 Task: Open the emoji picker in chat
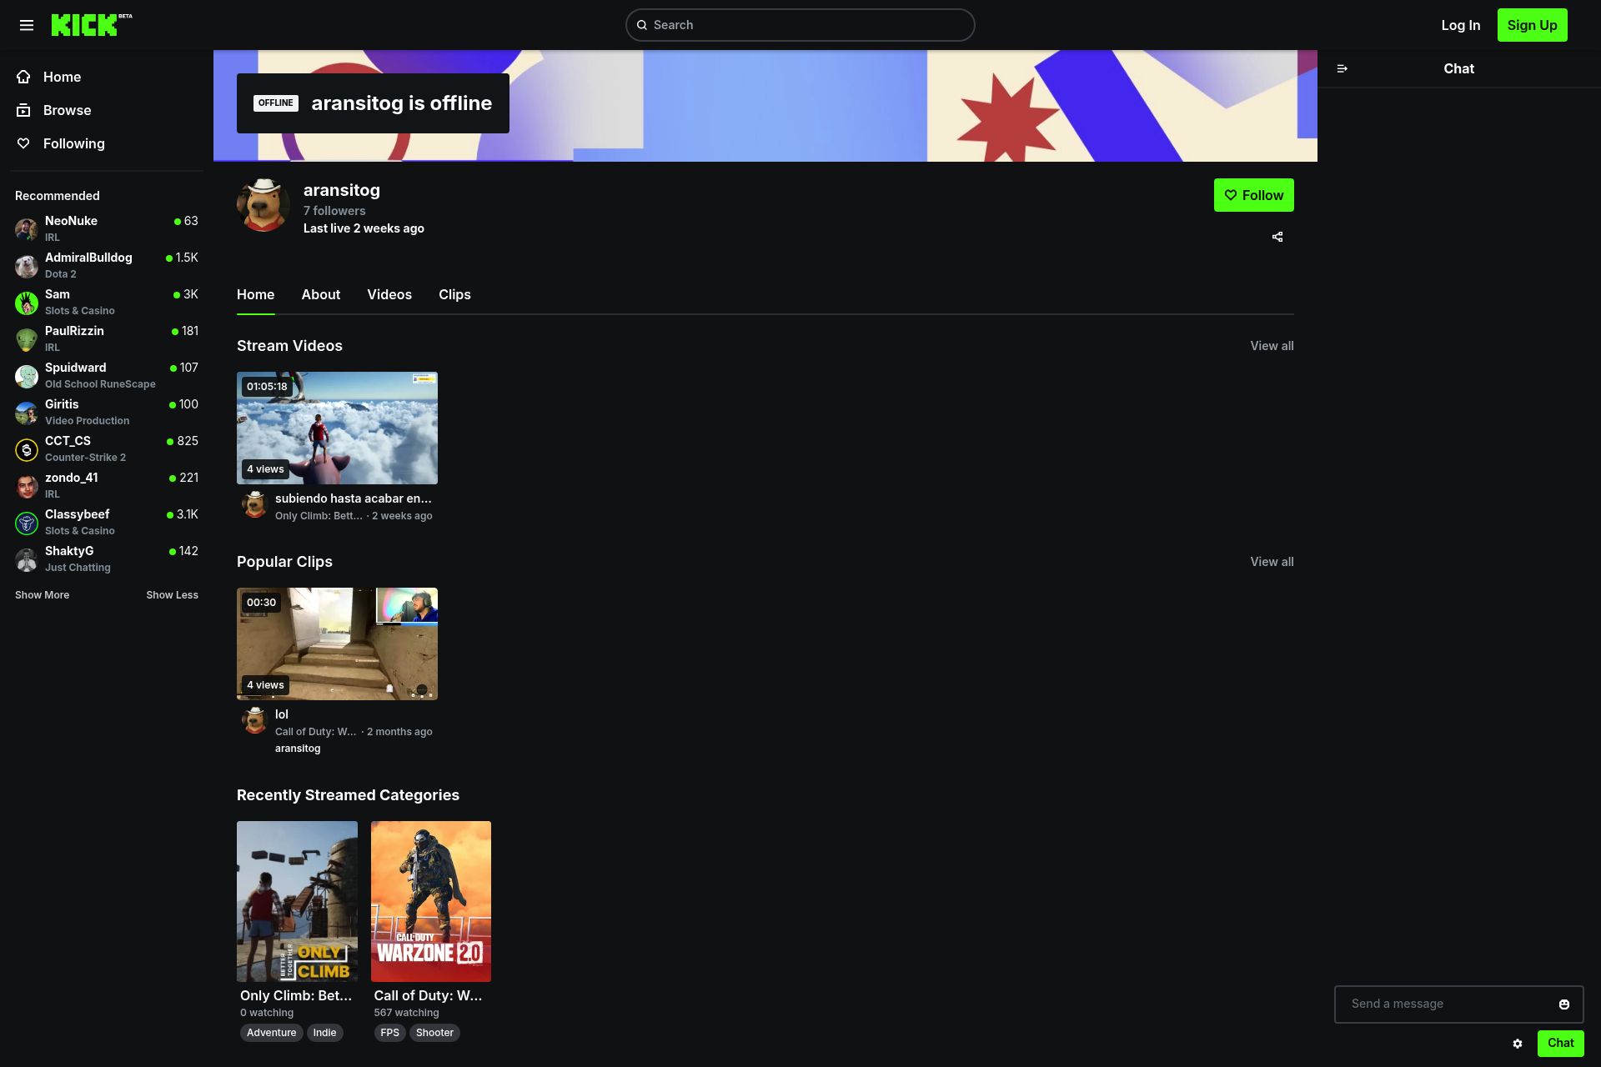click(x=1563, y=1004)
